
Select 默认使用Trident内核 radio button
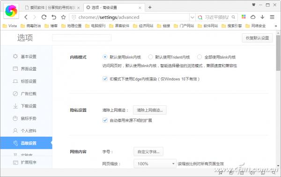[150, 57]
